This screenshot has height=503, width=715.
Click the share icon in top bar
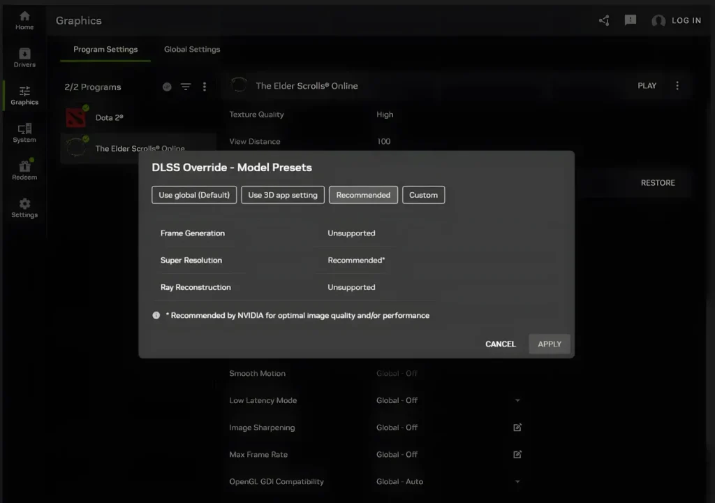[603, 20]
